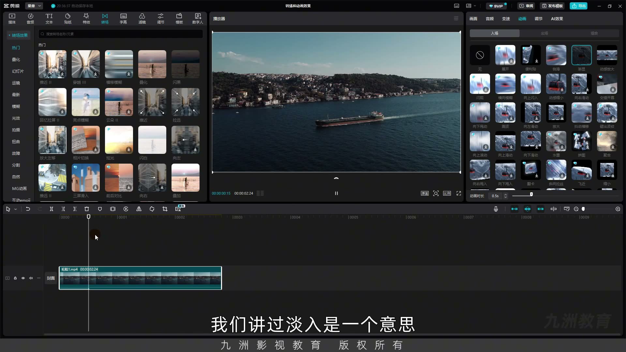The image size is (626, 352).
Task: Select the crop tool icon
Action: [x=165, y=209]
